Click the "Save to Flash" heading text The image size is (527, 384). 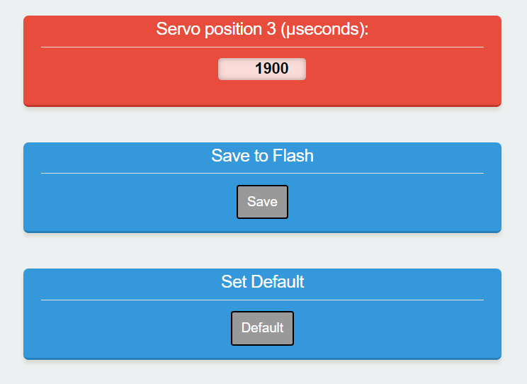point(262,155)
